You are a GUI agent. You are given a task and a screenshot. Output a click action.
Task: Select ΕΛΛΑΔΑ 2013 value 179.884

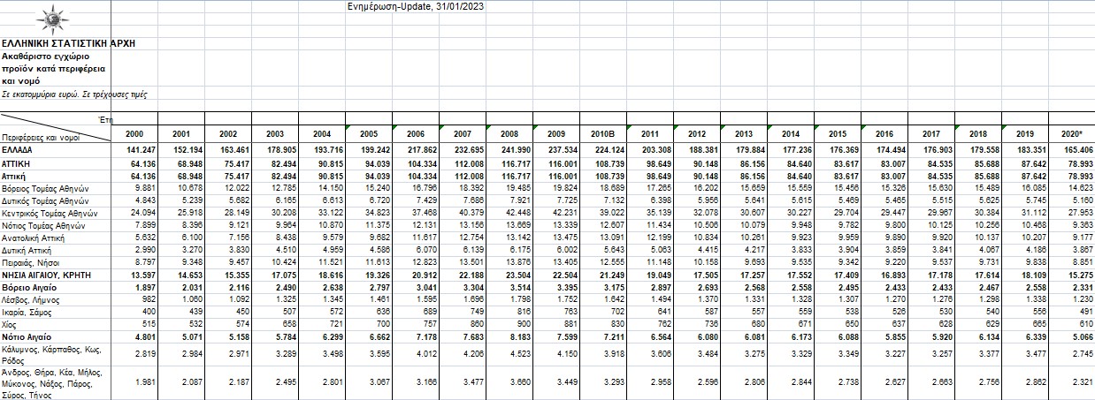point(749,152)
